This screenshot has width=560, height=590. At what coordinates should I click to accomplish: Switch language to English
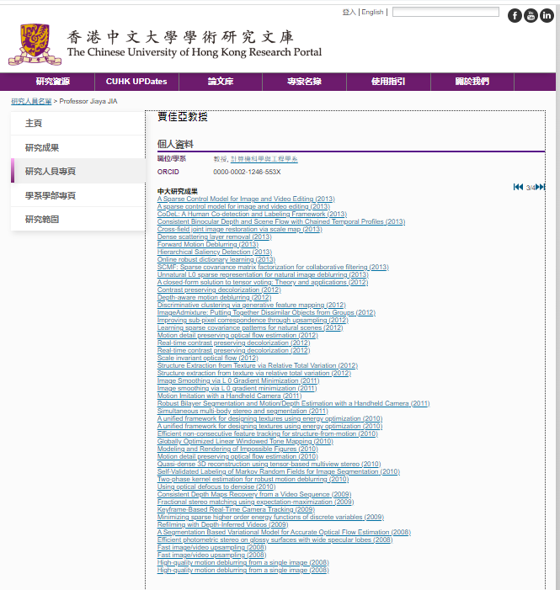coord(372,12)
